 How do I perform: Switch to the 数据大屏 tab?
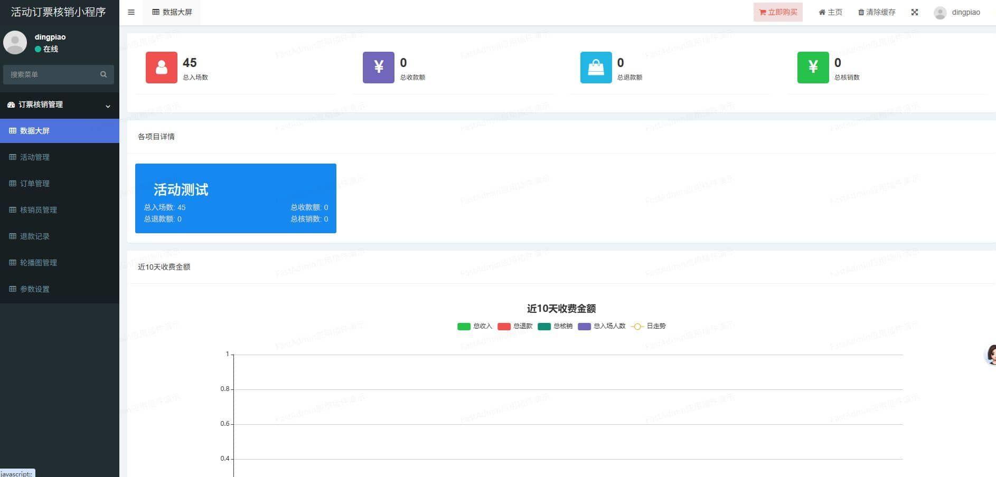coord(172,12)
